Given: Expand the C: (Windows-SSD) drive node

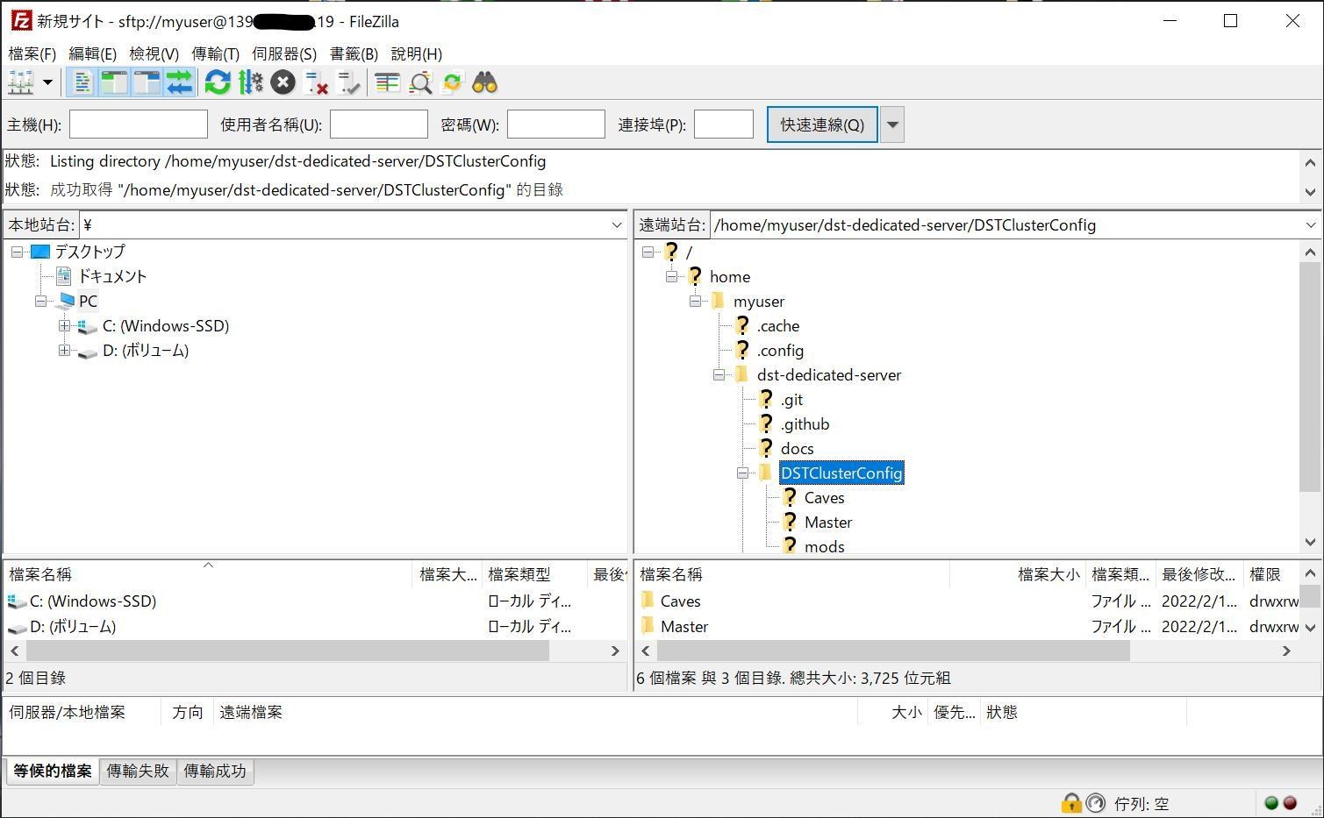Looking at the screenshot, I should [x=64, y=326].
